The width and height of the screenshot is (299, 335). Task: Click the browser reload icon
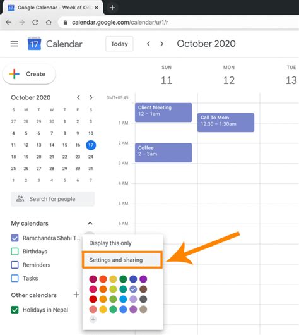[35, 22]
